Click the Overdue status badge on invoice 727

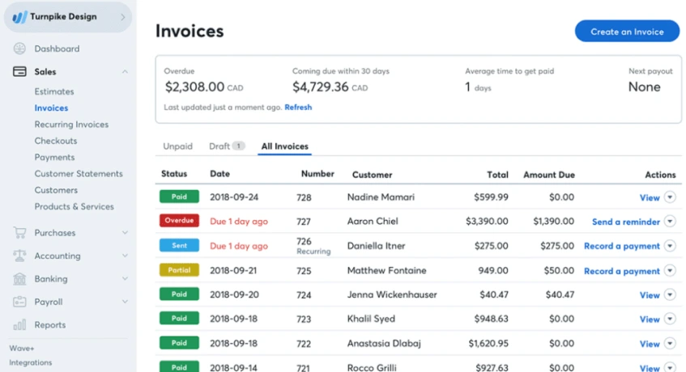pyautogui.click(x=179, y=221)
